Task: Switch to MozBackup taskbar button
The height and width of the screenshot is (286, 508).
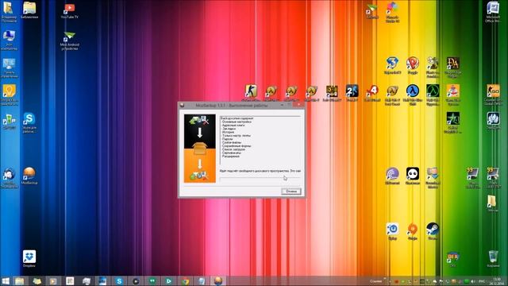Action: pos(218,280)
